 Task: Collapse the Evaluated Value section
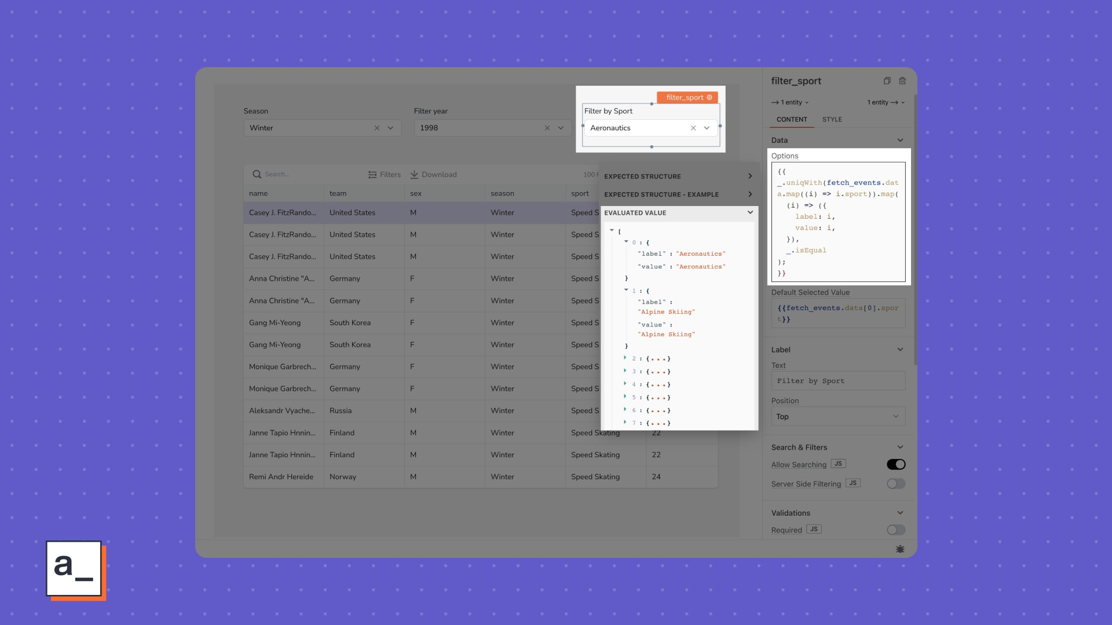(x=750, y=212)
